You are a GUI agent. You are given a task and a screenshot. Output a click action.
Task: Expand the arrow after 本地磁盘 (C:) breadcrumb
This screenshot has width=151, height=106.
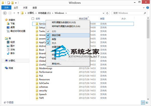tap(53, 13)
